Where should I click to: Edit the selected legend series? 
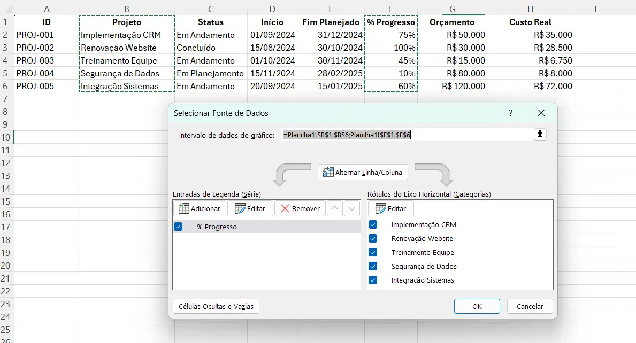tap(250, 208)
